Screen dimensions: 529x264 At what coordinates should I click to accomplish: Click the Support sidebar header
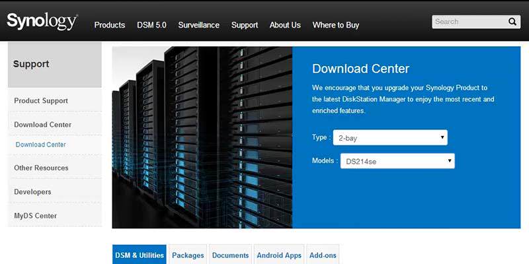click(55, 65)
